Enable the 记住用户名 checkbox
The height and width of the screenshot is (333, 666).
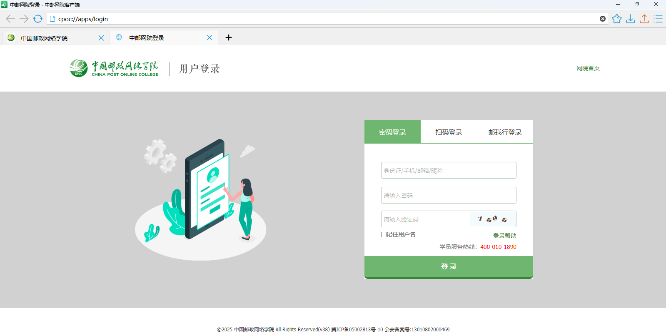coord(384,234)
